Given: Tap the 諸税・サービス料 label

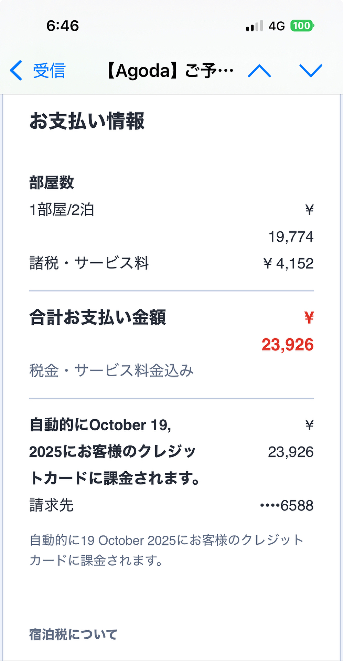Looking at the screenshot, I should click(89, 263).
